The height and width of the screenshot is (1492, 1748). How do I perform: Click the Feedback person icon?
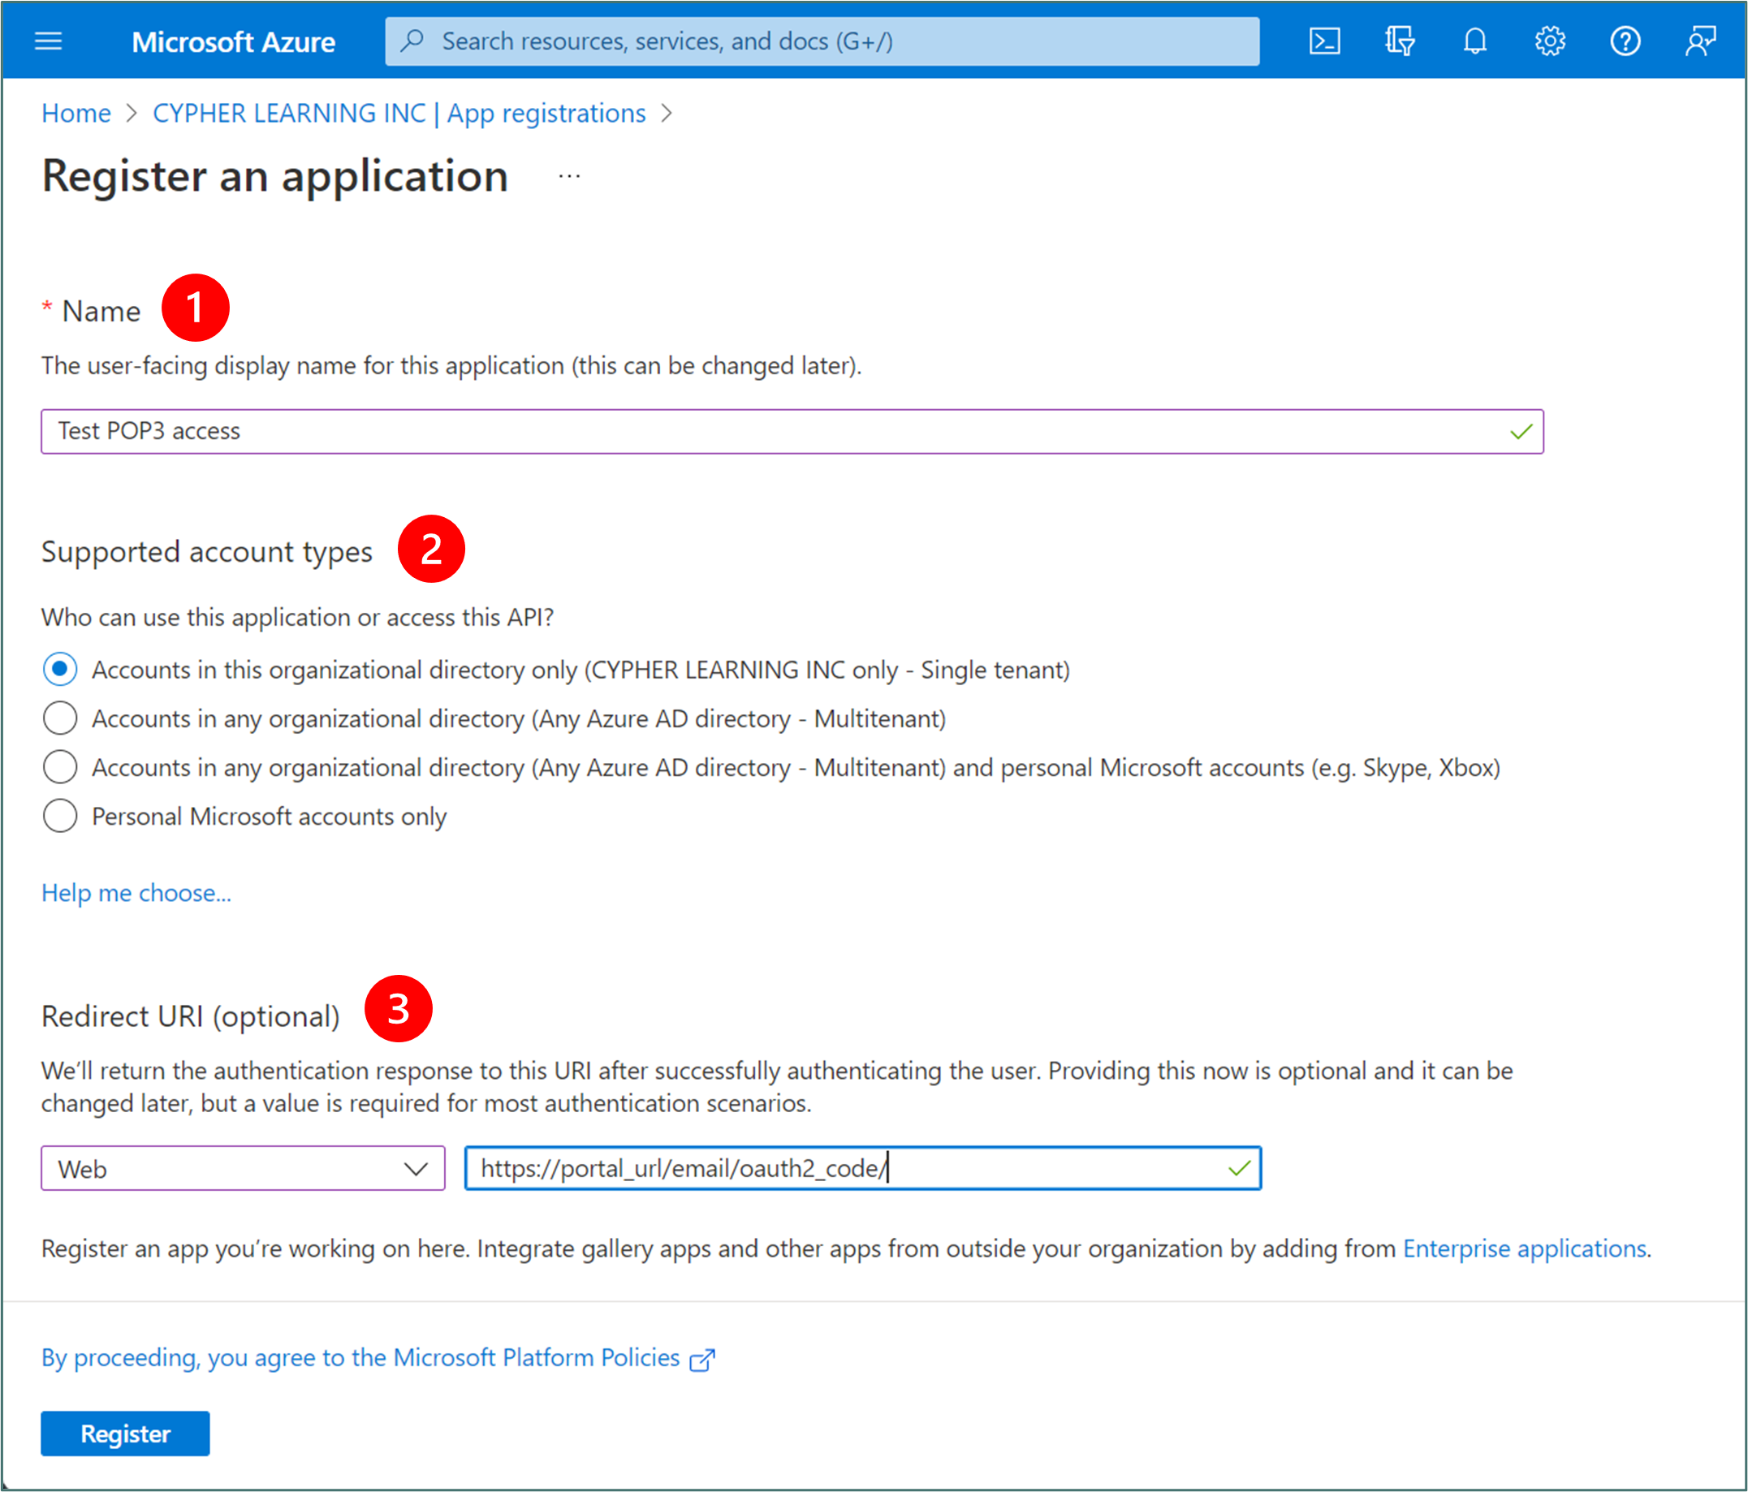pos(1699,41)
